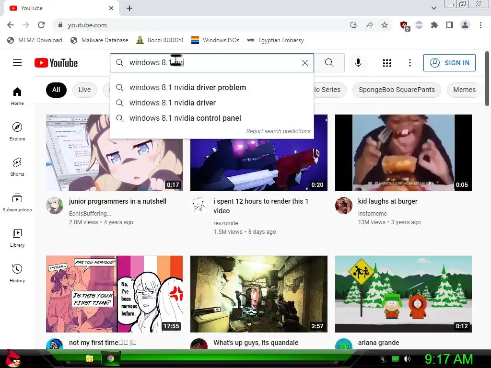The width and height of the screenshot is (491, 368).
Task: Go back with browser back arrow
Action: point(11,25)
